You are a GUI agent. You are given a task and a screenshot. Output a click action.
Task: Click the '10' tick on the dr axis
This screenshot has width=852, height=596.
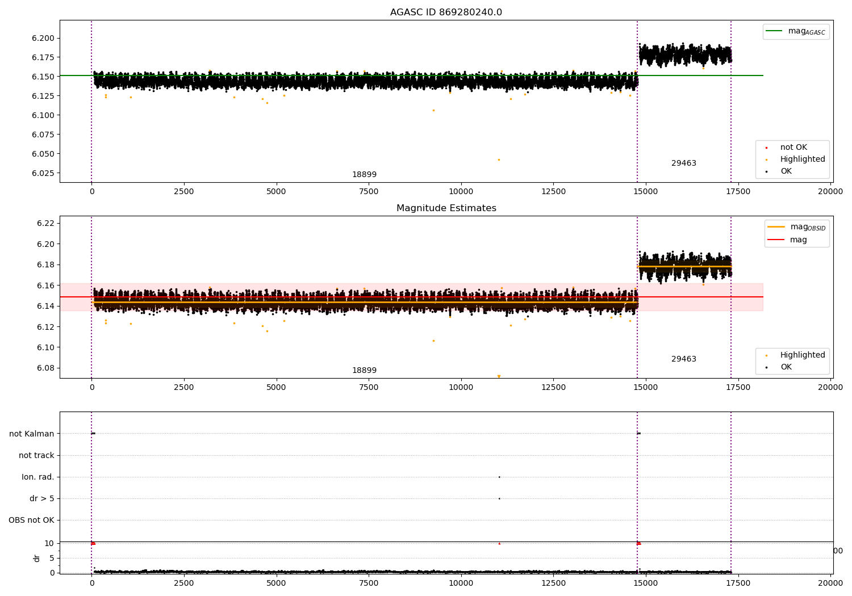coord(49,544)
